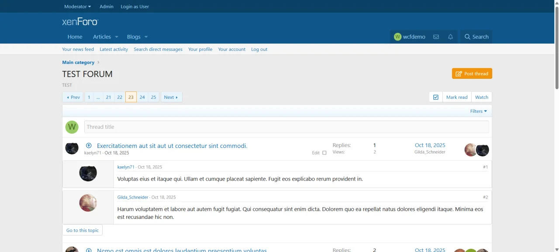Image resolution: width=559 pixels, height=252 pixels.
Task: Click the Post thread button
Action: [472, 74]
